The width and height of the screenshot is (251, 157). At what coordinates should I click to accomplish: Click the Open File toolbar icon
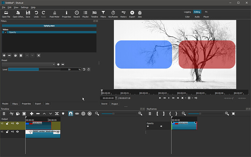6,14
